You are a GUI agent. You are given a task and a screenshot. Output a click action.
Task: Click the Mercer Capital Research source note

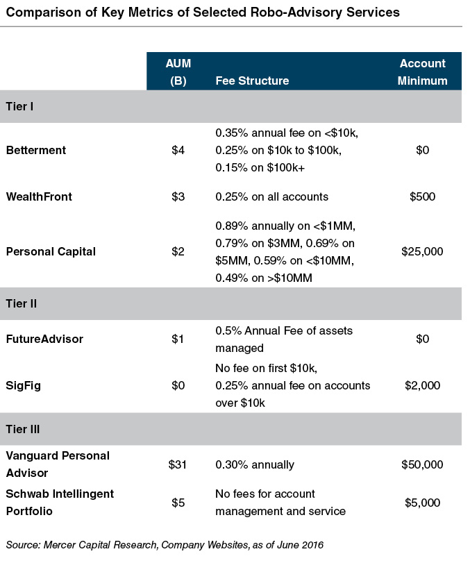(x=165, y=546)
